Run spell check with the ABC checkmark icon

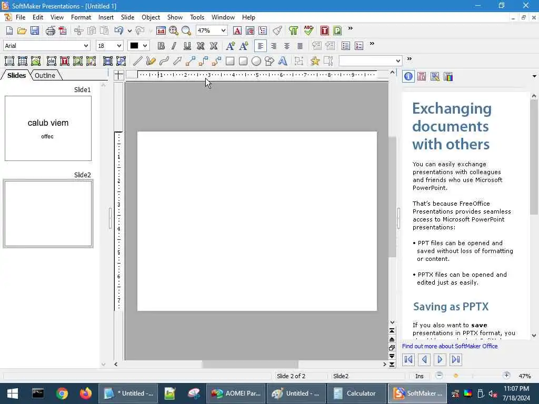click(308, 31)
